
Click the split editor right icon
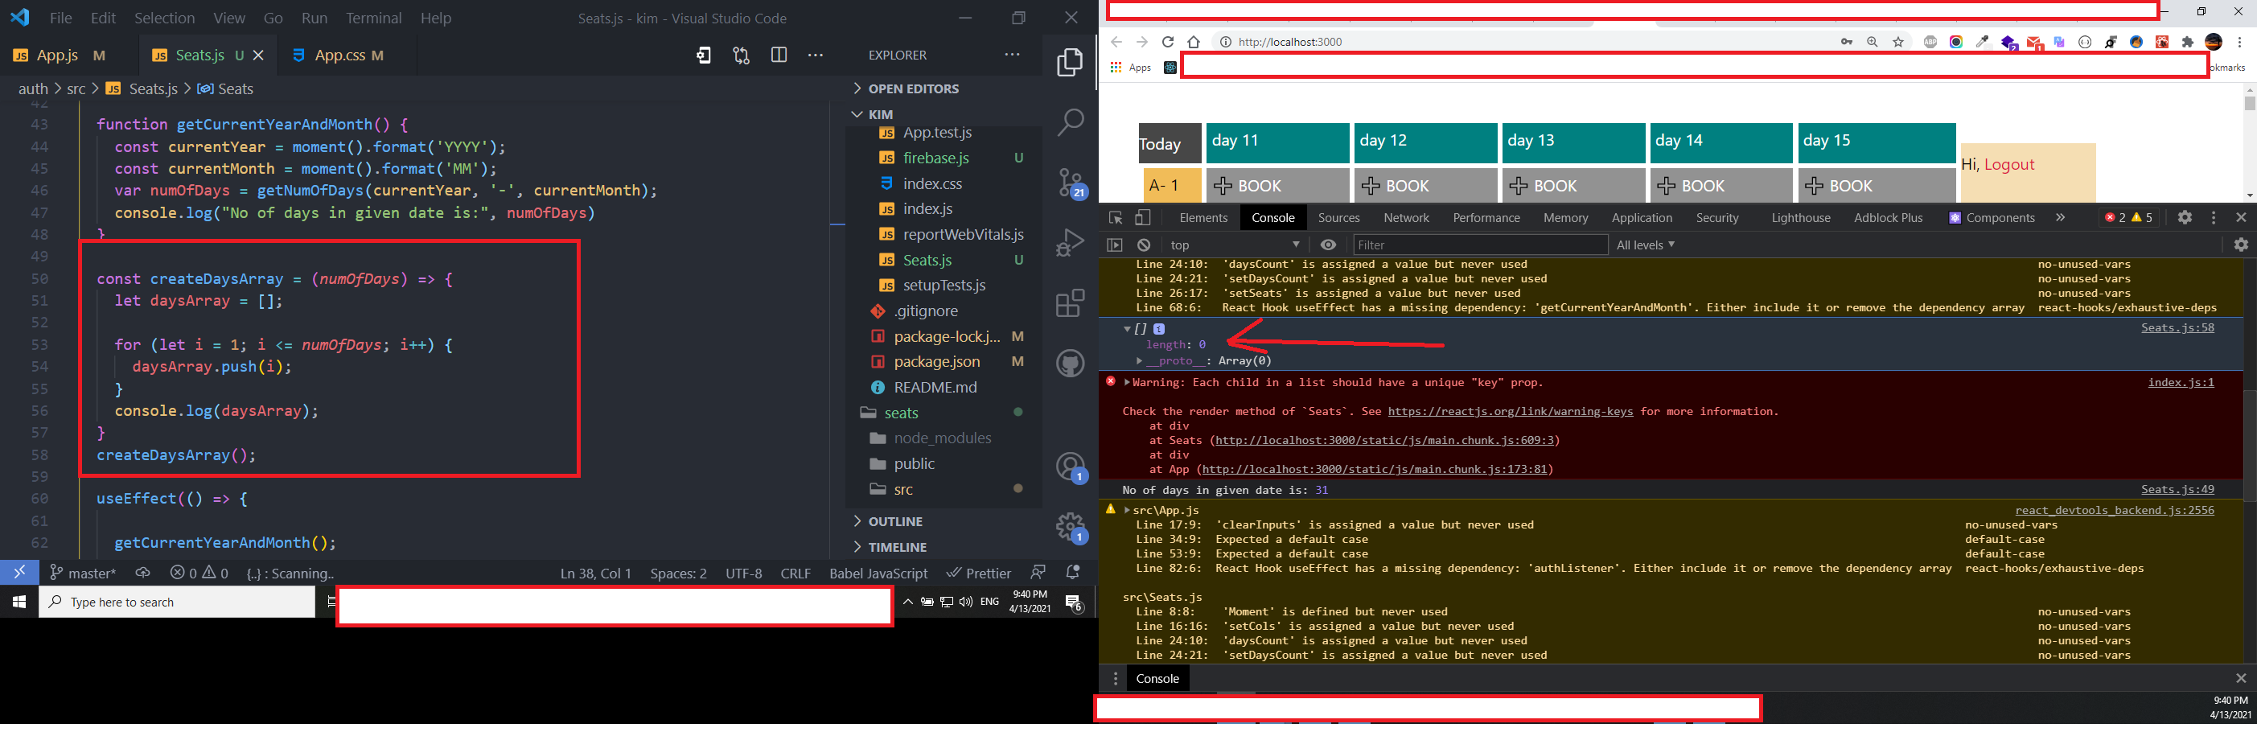778,56
